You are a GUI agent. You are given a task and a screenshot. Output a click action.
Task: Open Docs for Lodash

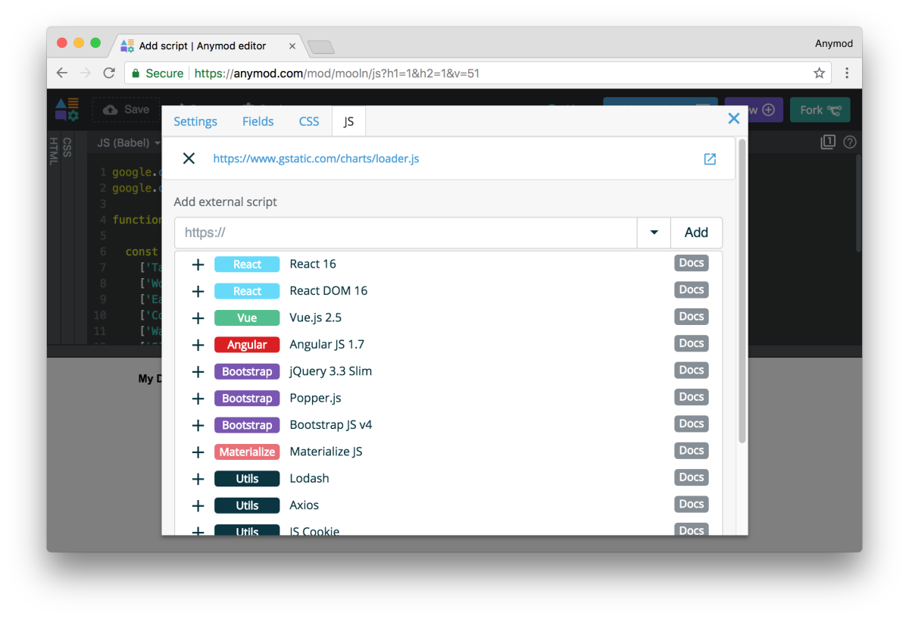click(x=692, y=477)
